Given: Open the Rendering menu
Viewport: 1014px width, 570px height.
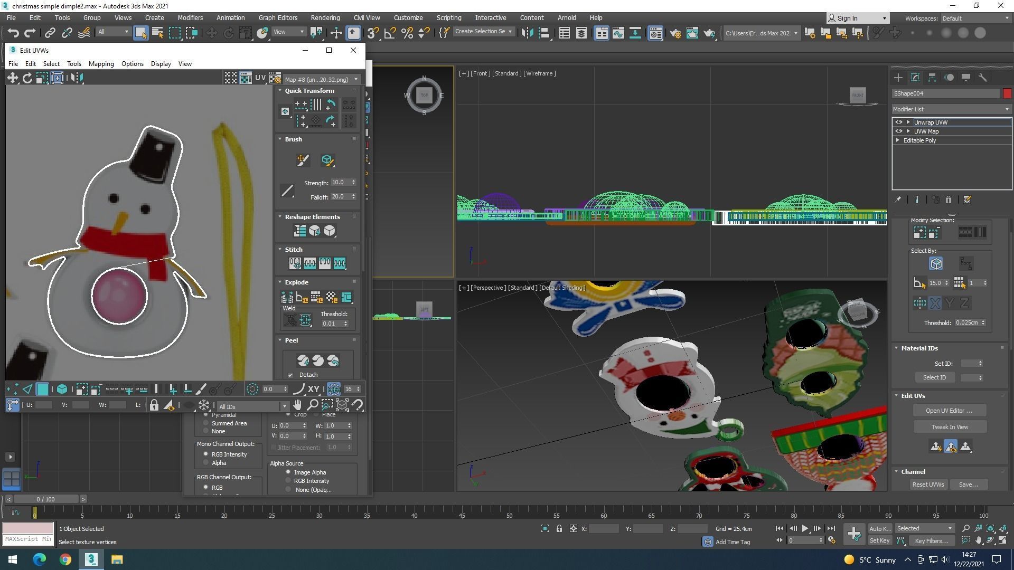Looking at the screenshot, I should point(325,17).
